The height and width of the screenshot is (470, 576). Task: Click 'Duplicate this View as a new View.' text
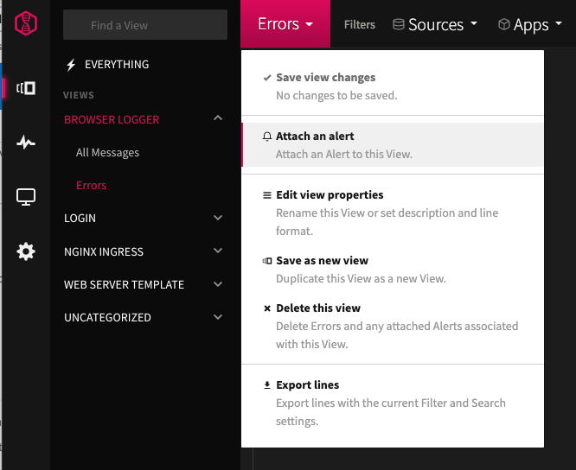point(361,279)
